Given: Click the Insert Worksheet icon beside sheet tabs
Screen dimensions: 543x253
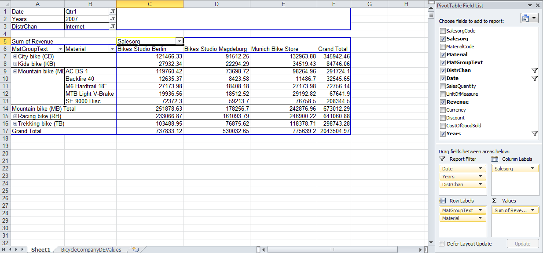Looking at the screenshot, I should tap(136, 249).
